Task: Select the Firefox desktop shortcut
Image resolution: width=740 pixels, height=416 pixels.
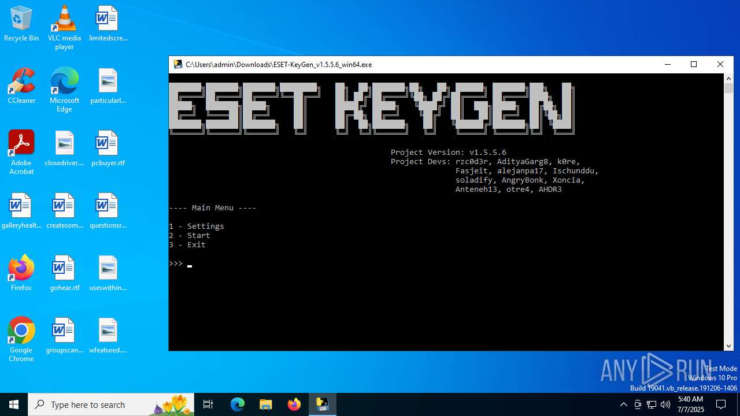Action: [x=21, y=273]
